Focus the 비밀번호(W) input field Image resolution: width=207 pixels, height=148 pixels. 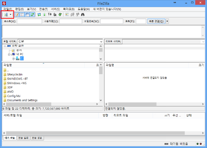click(112, 21)
